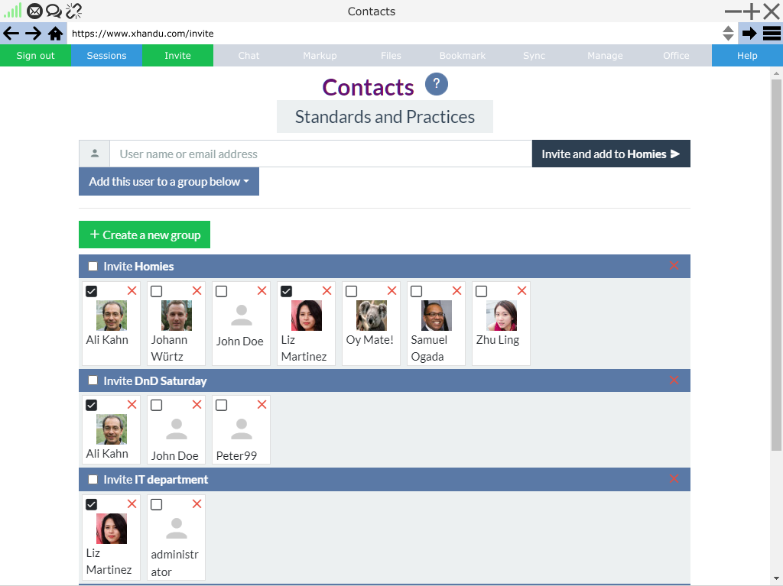Screen dimensions: 783x586
Task: Click the Oy Mate! koala avatar
Action: 372,316
